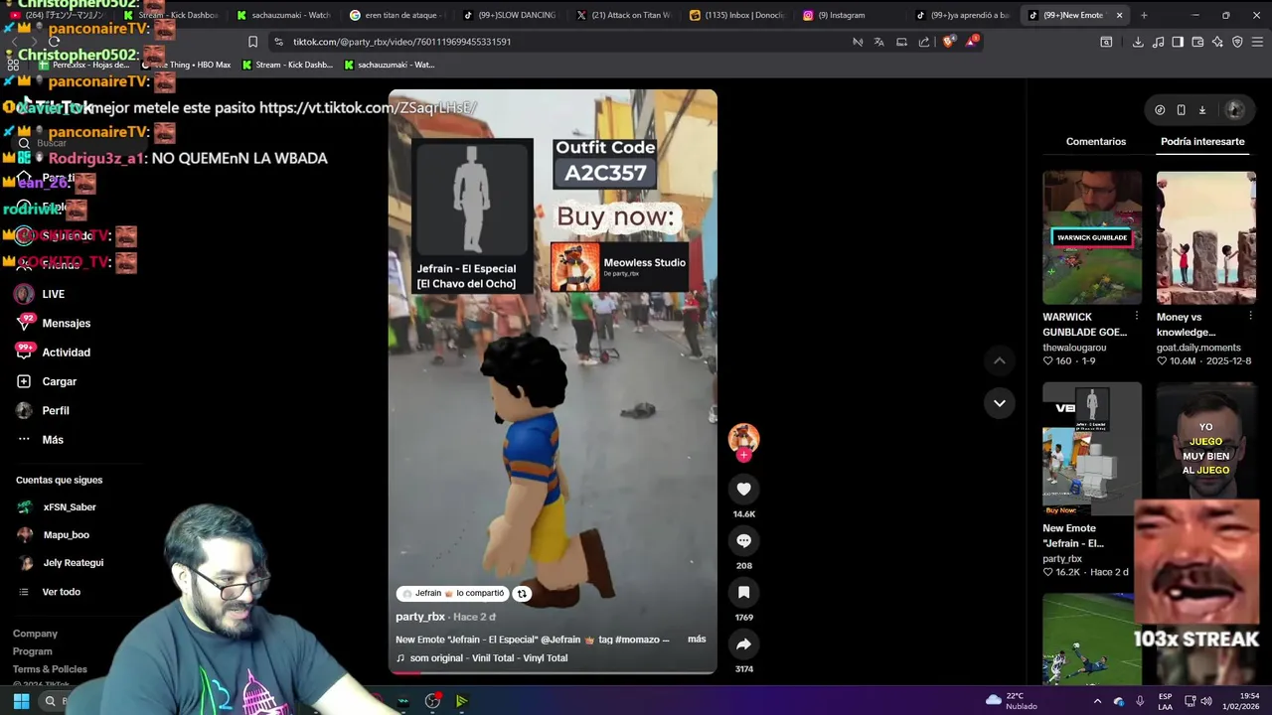Share the video with the arrow icon
The width and height of the screenshot is (1272, 715).
point(743,644)
